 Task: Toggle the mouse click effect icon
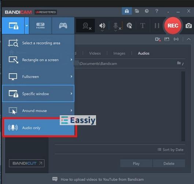tap(129, 26)
